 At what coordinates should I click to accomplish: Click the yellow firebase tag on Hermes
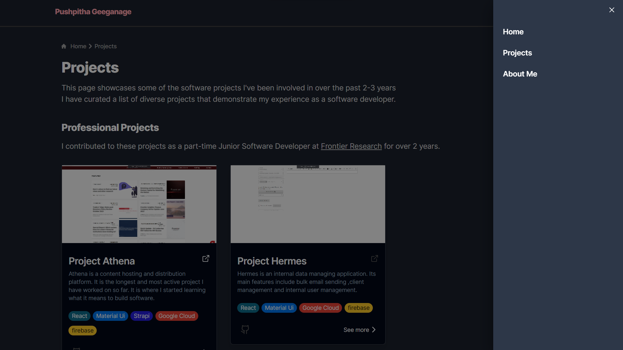pyautogui.click(x=359, y=308)
